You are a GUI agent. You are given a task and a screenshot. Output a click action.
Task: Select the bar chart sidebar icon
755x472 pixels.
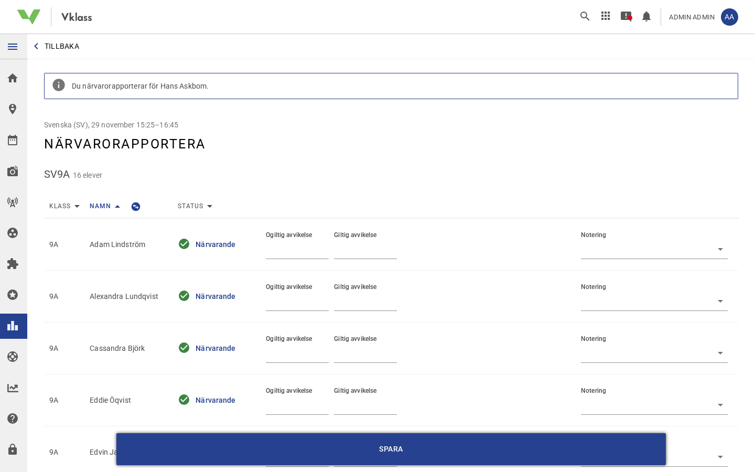[x=13, y=326]
